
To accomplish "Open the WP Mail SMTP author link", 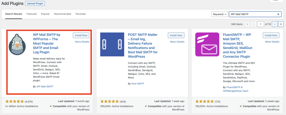I will [45, 87].
